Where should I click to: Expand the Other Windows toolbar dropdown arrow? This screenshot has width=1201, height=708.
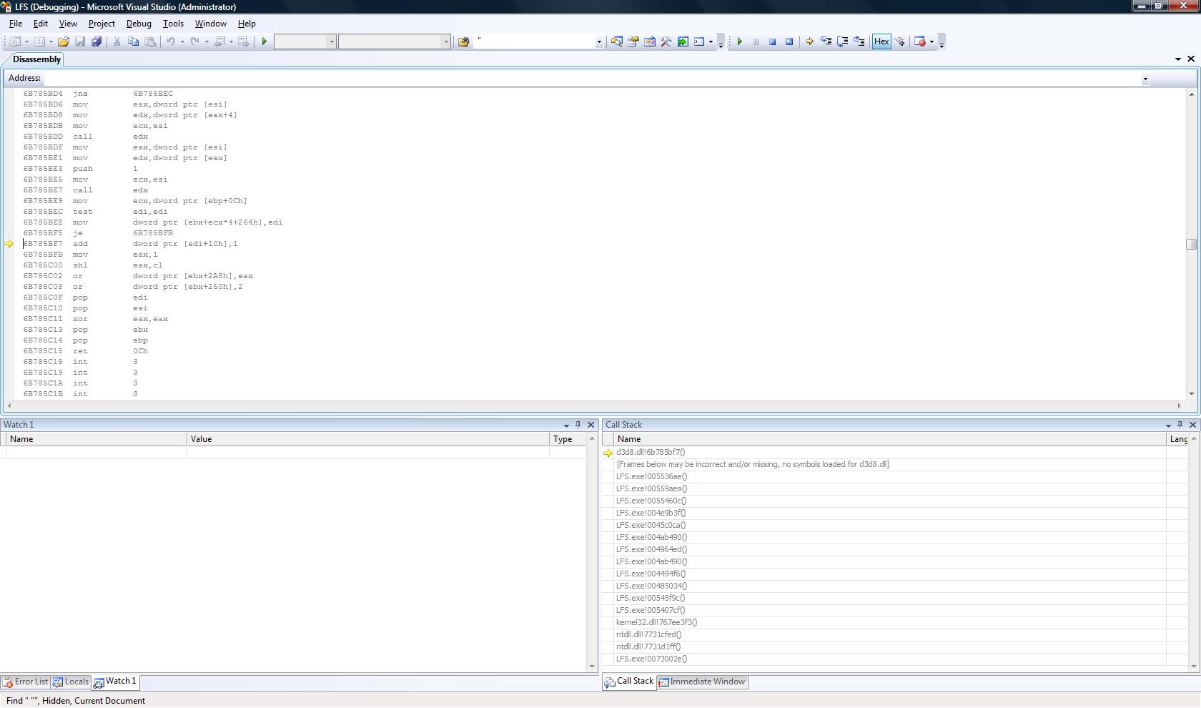click(711, 41)
